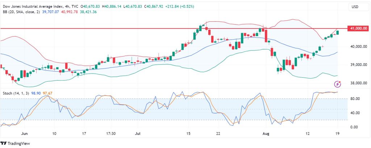
Task: Click the +212.84 (+0.52%) change value
Action: tap(179, 7)
